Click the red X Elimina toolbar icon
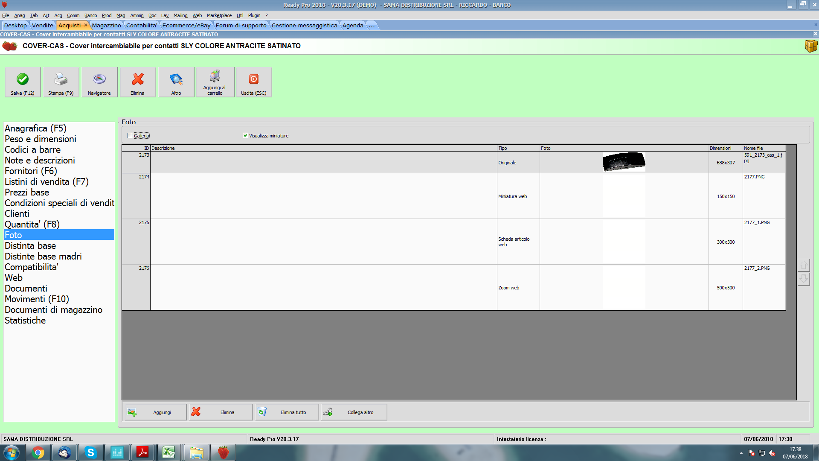 coord(137,79)
